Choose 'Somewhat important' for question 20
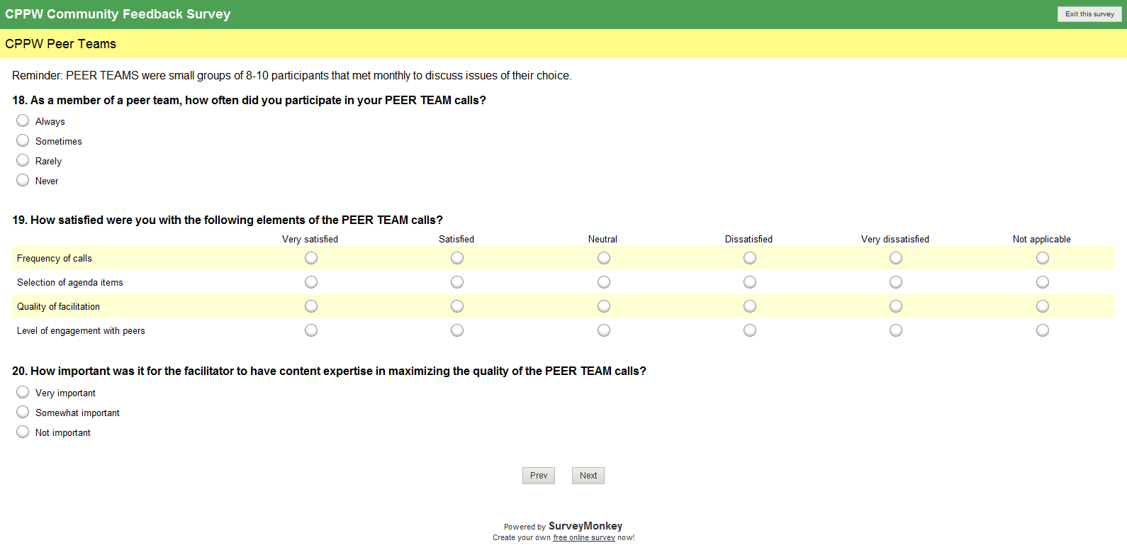This screenshot has width=1127, height=560. [23, 412]
